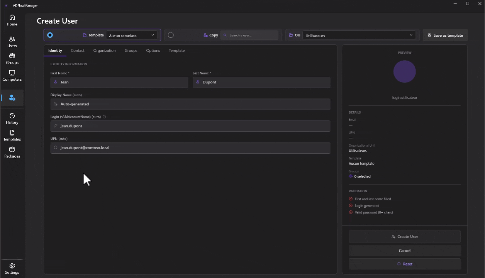Select the Template mode radio button
The image size is (485, 278).
click(50, 35)
